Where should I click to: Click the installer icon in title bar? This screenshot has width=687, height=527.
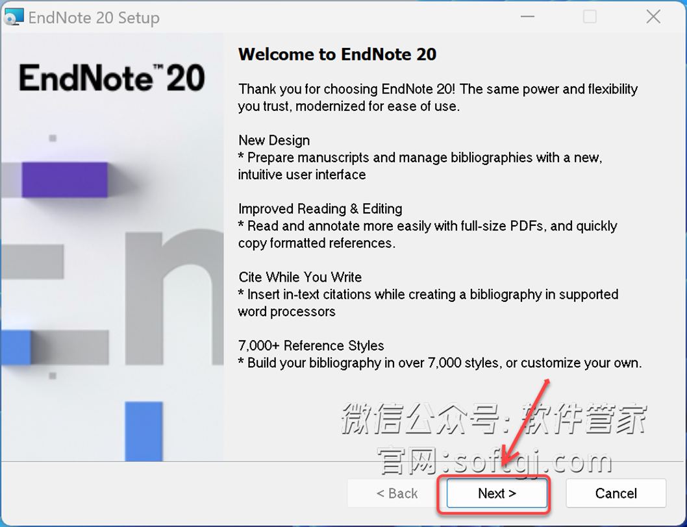(x=14, y=18)
